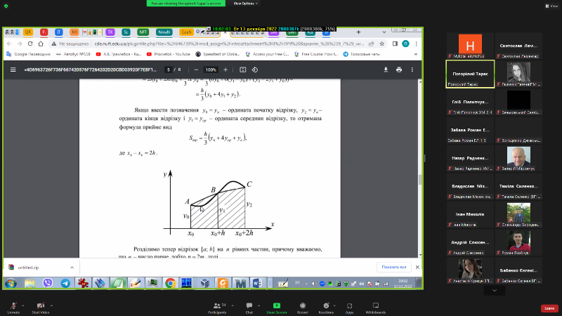The width and height of the screenshot is (562, 316).
Task: Expand the Chat options arrow
Action: pos(259,305)
